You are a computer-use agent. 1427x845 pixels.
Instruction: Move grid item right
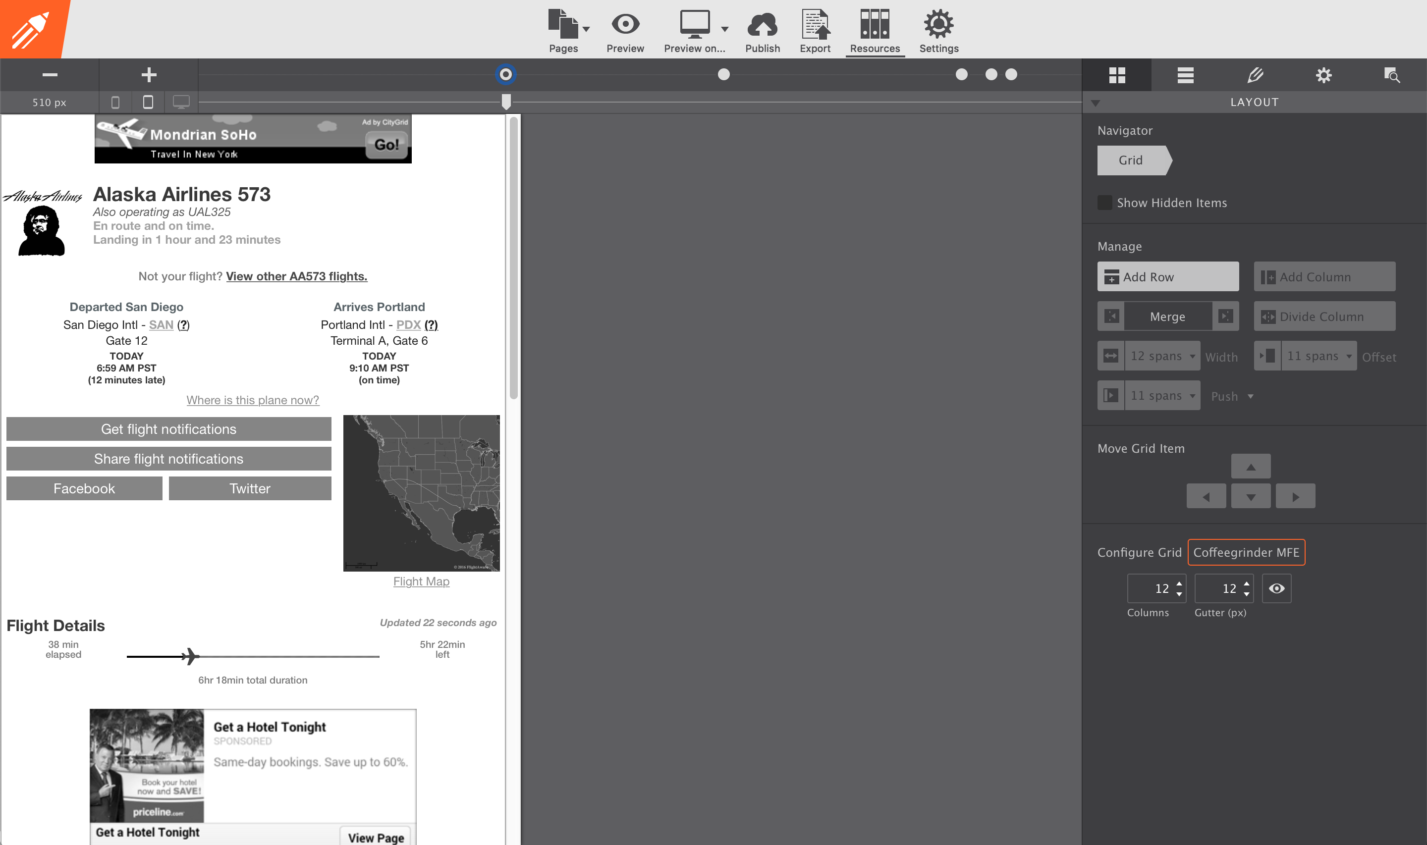[1296, 496]
